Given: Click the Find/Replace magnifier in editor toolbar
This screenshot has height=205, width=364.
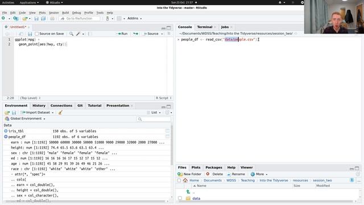Looking at the screenshot, I should tap(71, 34).
